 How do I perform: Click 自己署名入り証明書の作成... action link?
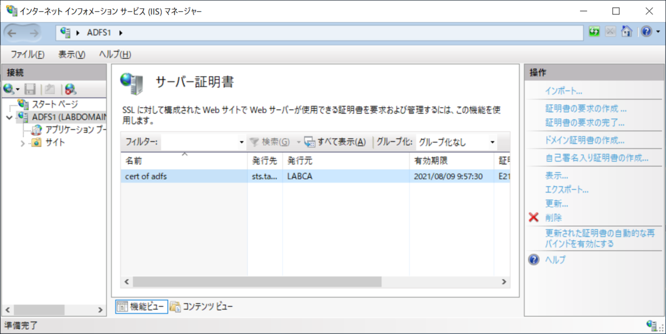(597, 158)
